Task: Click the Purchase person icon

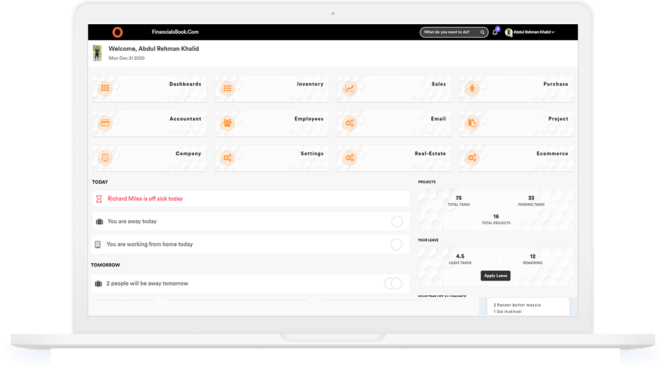Action: click(x=472, y=88)
